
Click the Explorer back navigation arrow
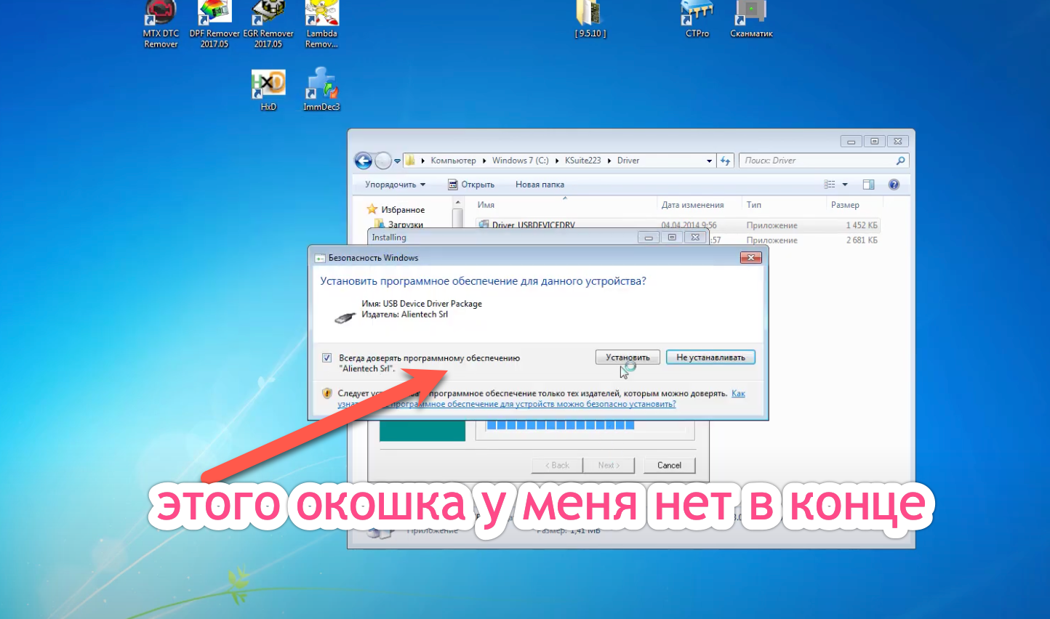pyautogui.click(x=363, y=161)
